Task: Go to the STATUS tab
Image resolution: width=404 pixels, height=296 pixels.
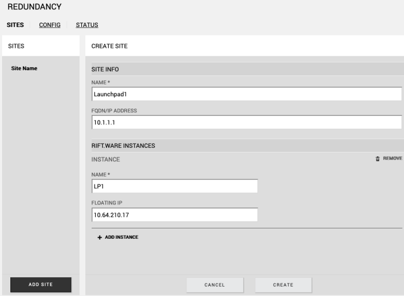Action: pyautogui.click(x=87, y=24)
